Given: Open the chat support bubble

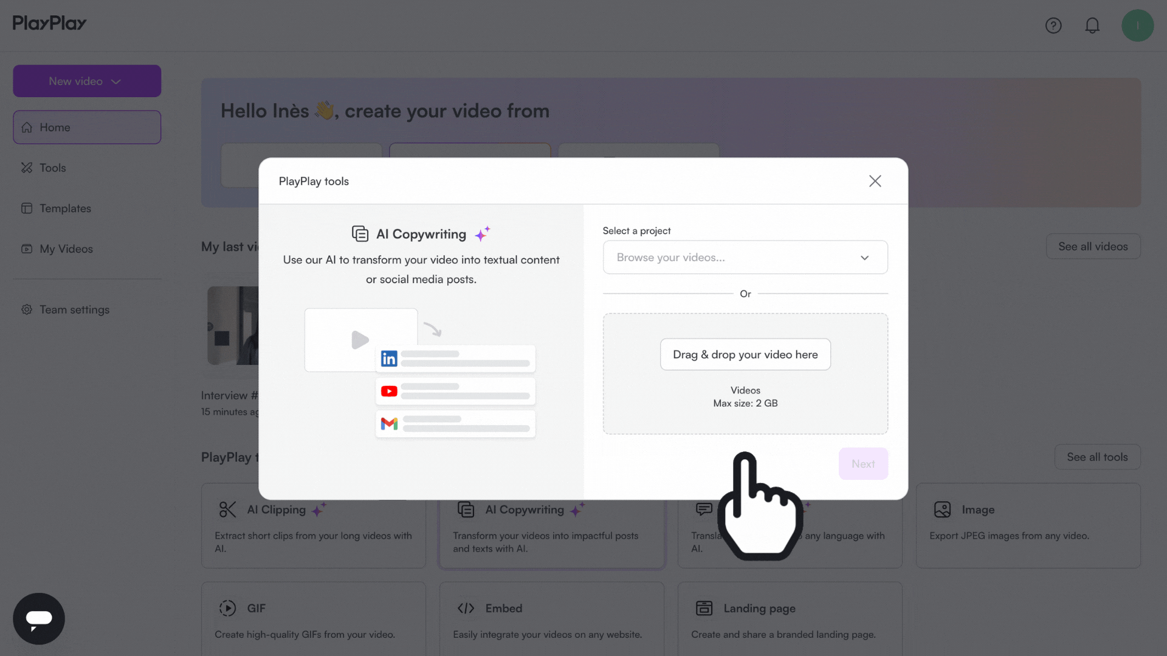Looking at the screenshot, I should [x=39, y=618].
